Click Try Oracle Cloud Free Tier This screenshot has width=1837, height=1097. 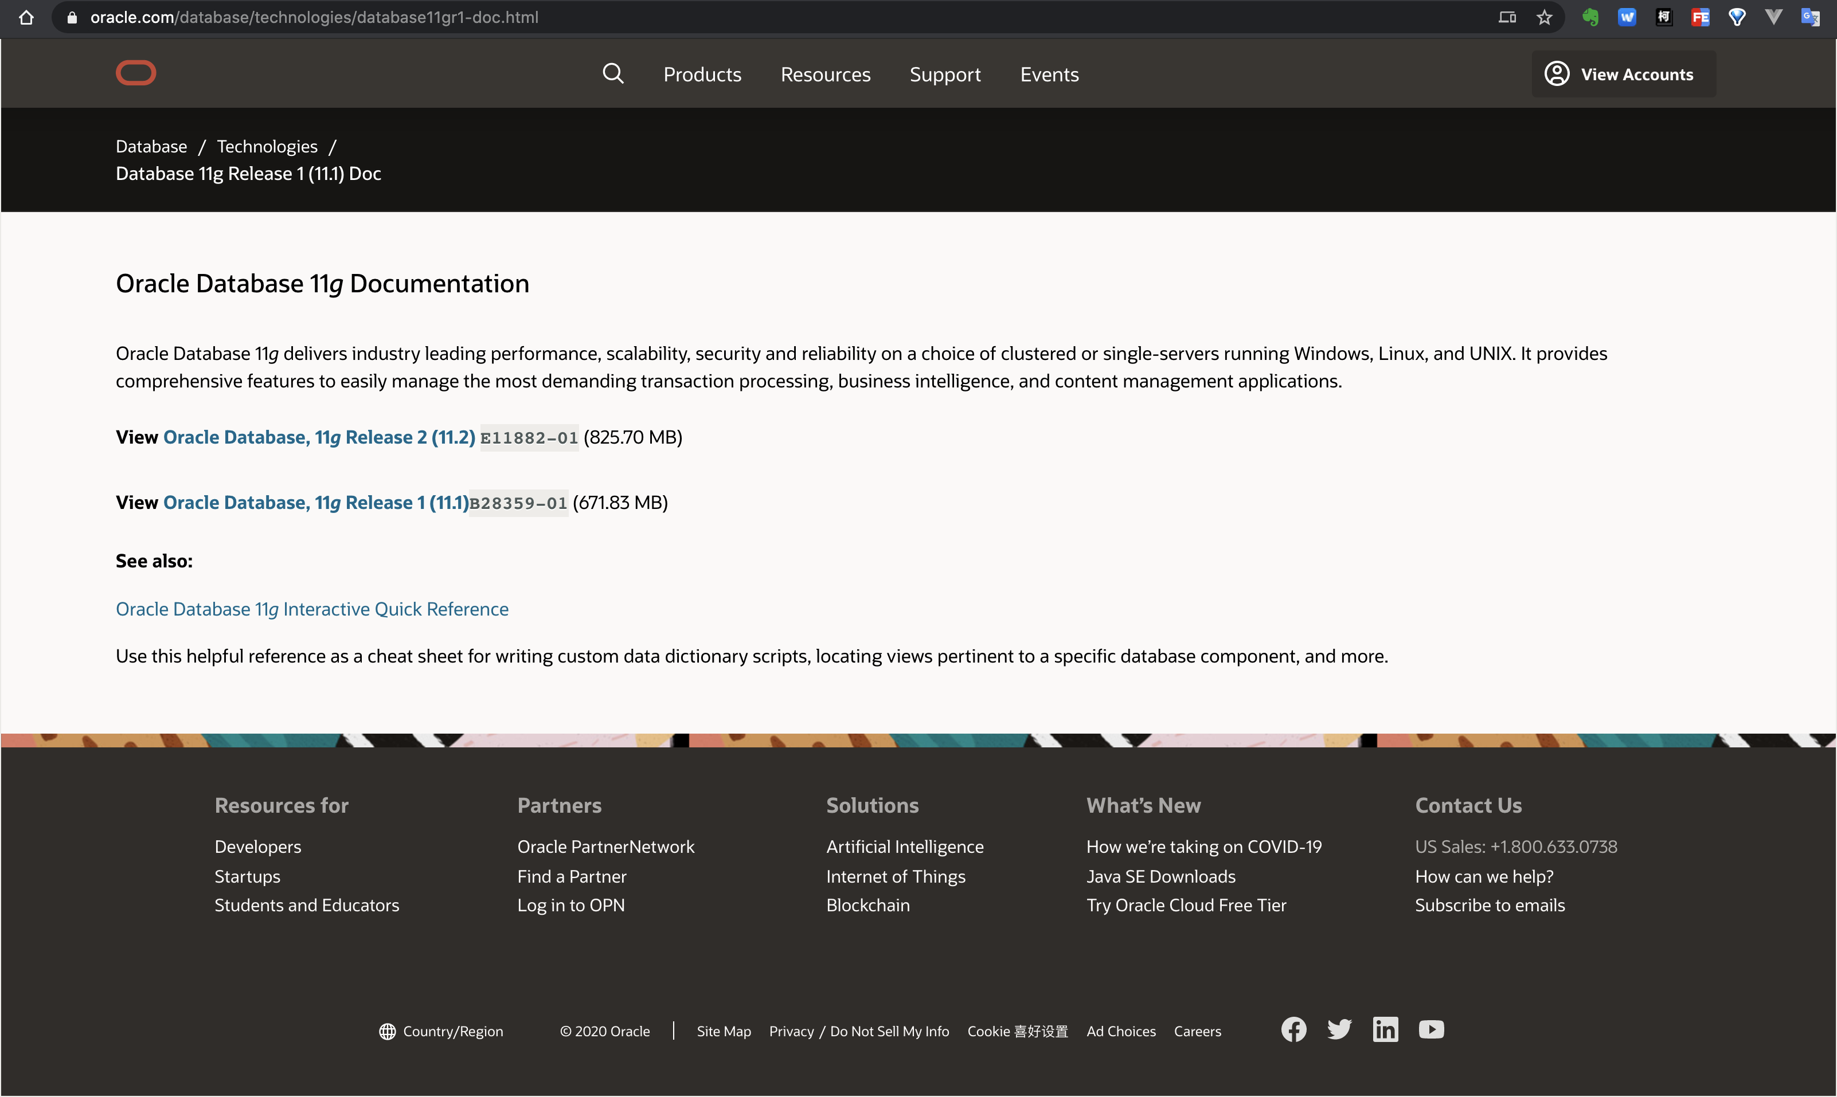pos(1186,906)
